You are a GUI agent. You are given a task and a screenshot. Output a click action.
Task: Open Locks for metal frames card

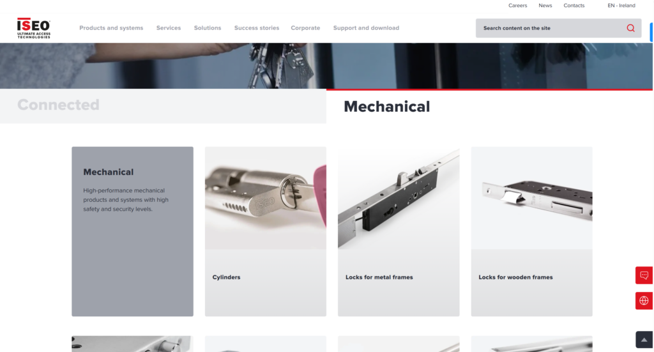tap(399, 231)
